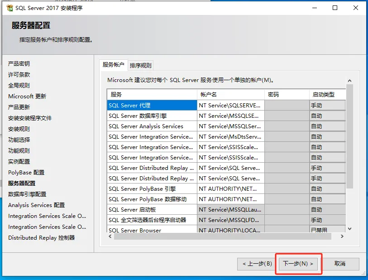The image size is (368, 280).
Task: Click 安装安装程序文件 step in sidebar
Action: point(30,118)
